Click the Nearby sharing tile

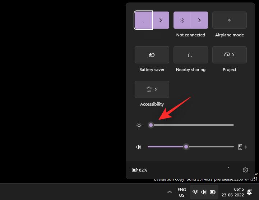[x=190, y=55]
